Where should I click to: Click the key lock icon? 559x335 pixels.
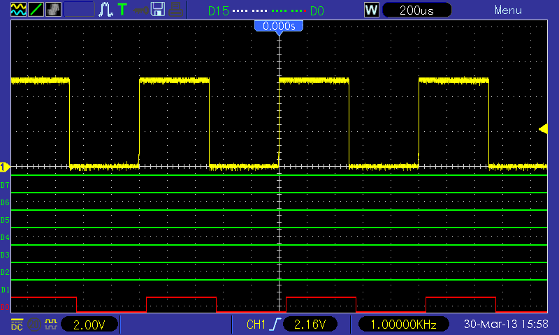tap(140, 10)
